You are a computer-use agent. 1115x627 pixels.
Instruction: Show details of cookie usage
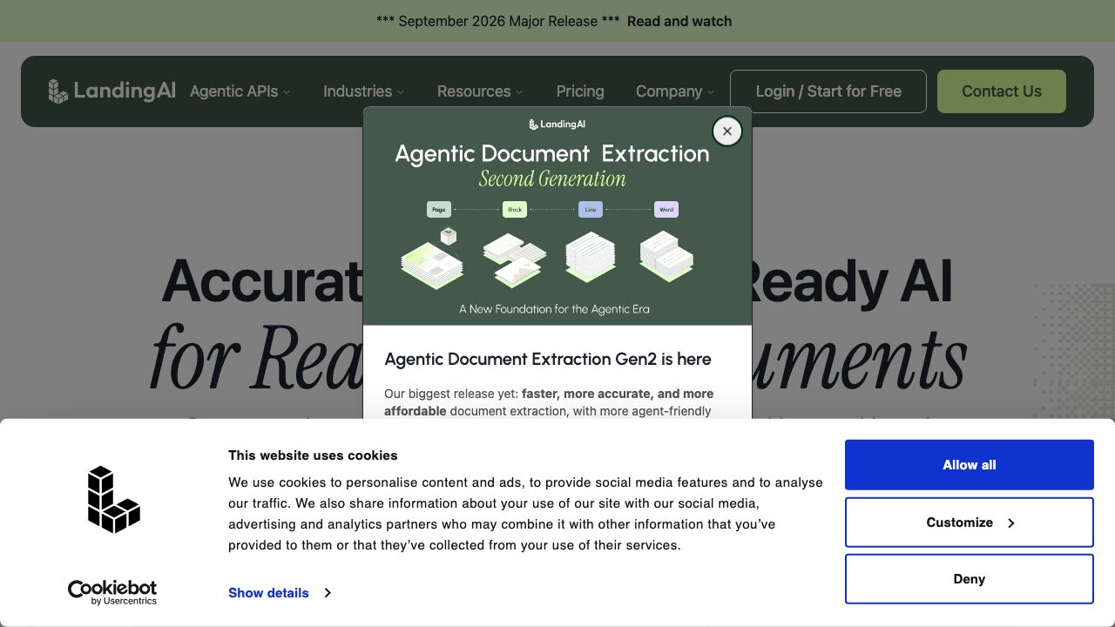pos(268,593)
